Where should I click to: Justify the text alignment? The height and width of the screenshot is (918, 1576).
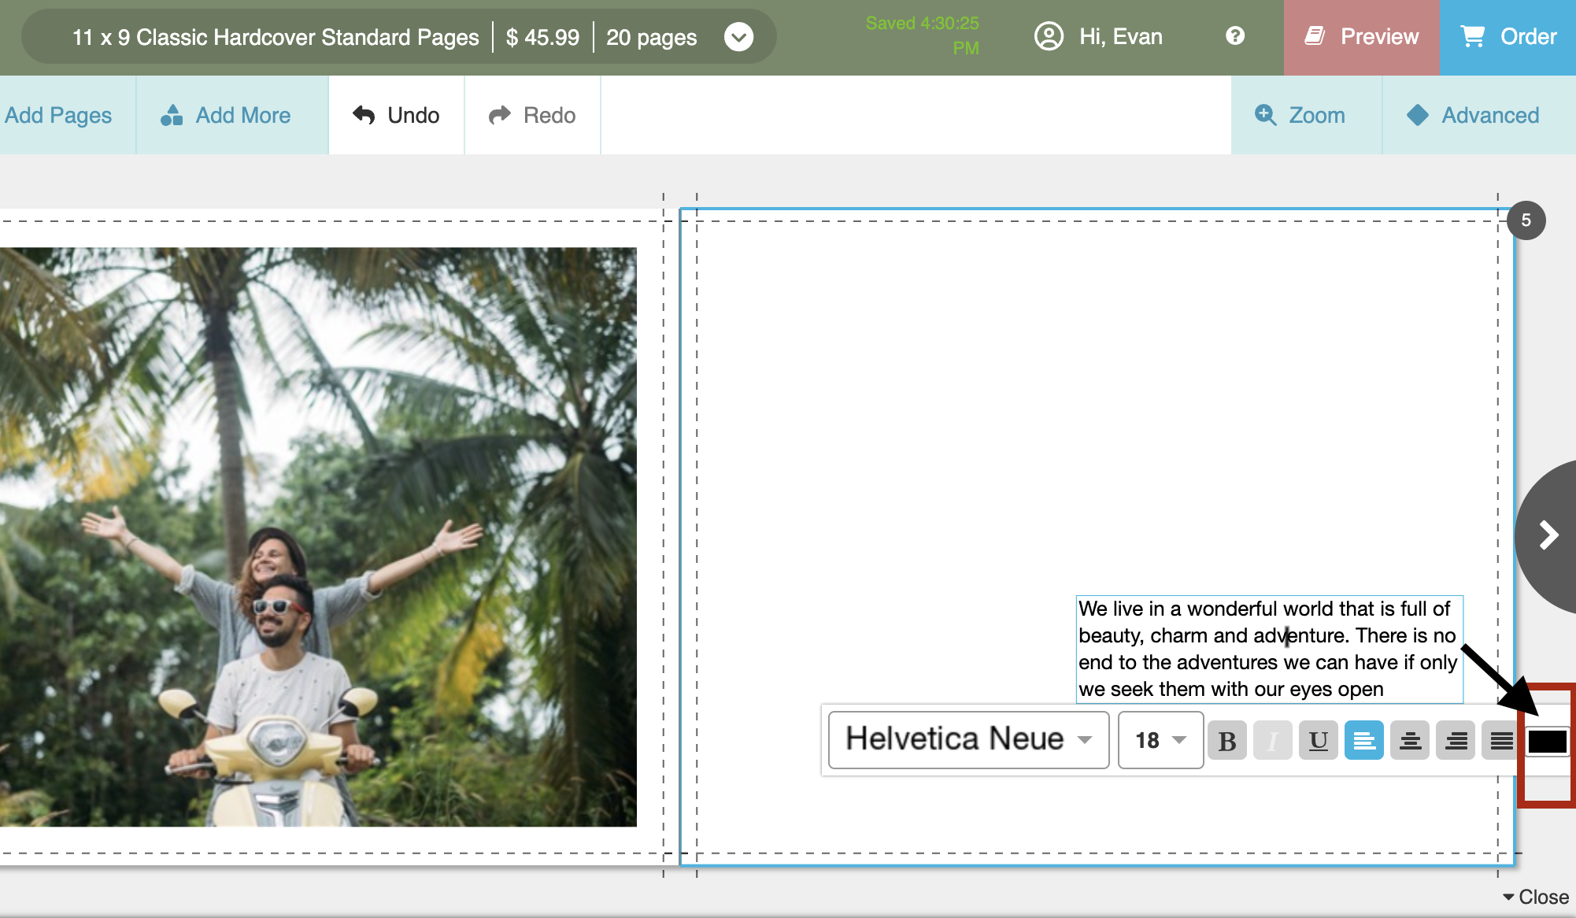pos(1500,741)
